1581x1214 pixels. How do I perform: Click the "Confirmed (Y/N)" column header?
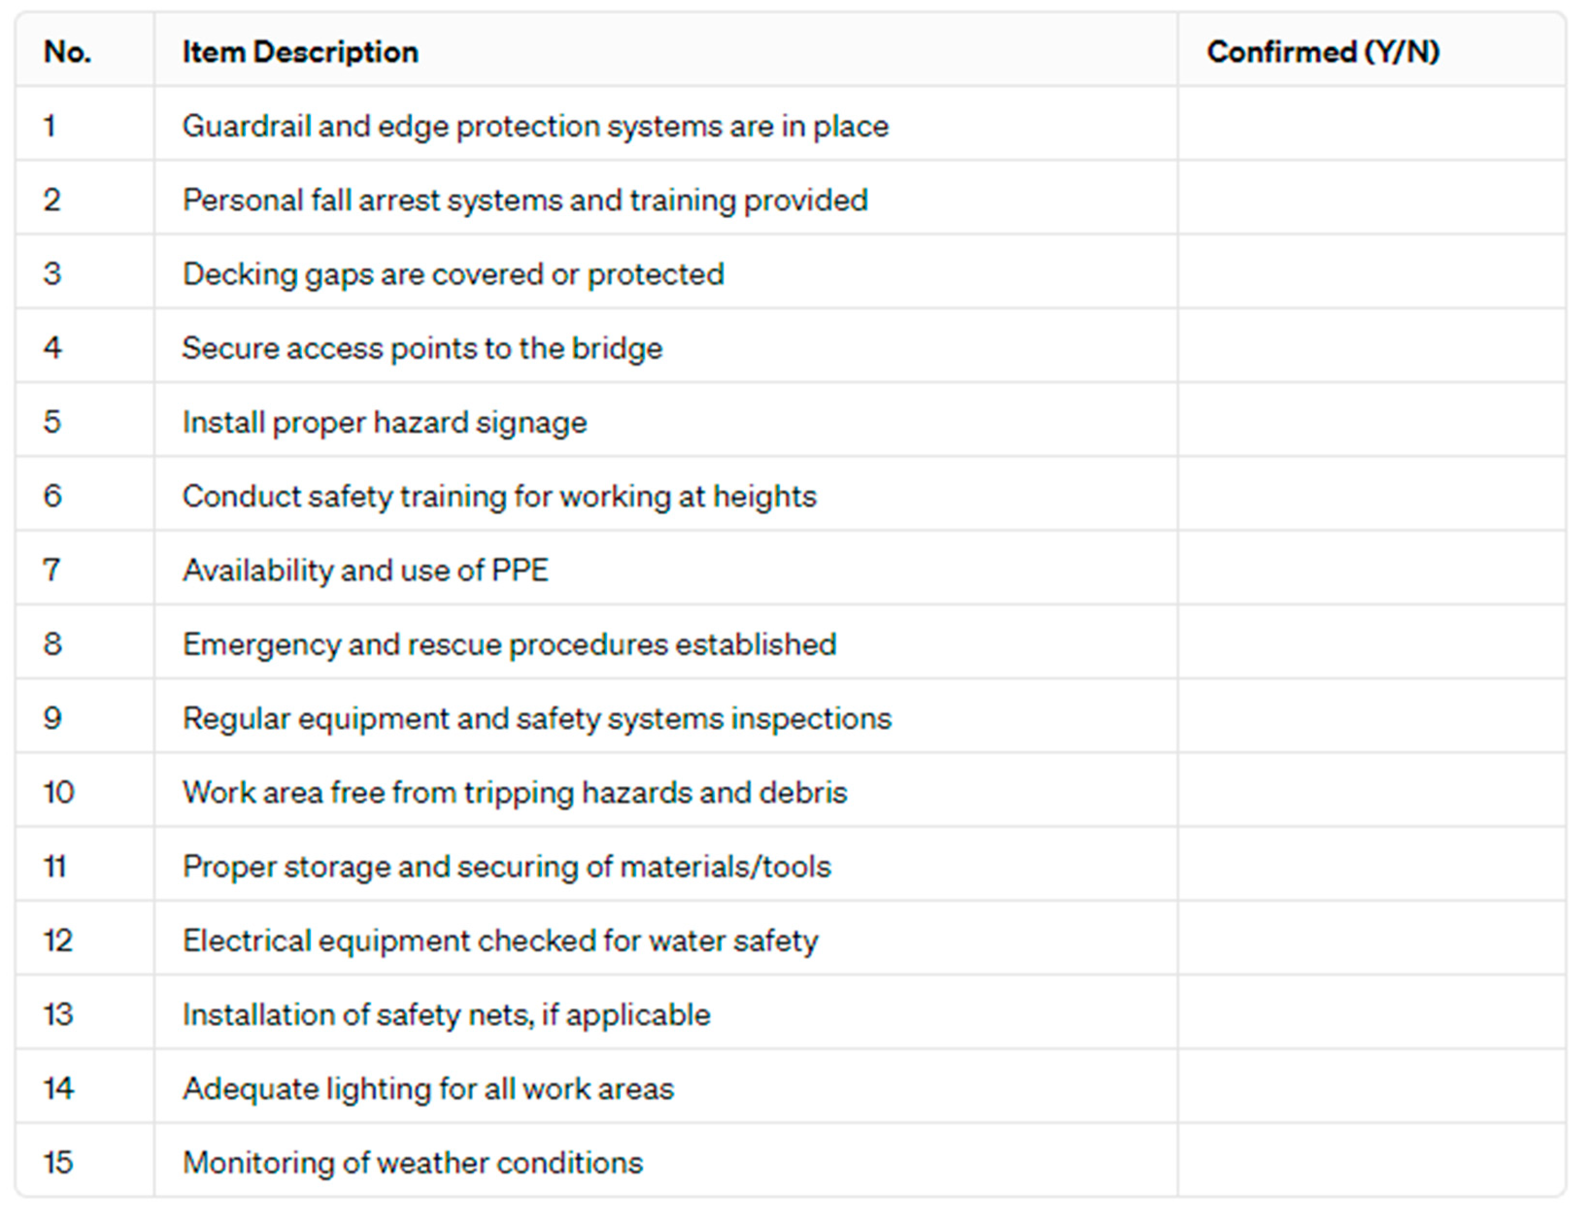coord(1323,52)
